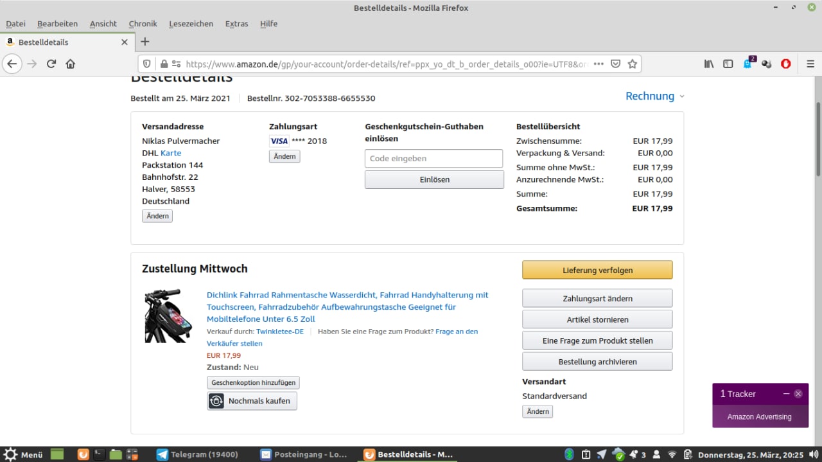This screenshot has width=822, height=462.
Task: Open the Lesezeichen menu
Action: (191, 24)
